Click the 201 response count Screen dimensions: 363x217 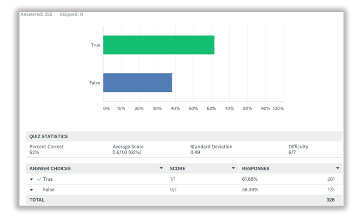(331, 179)
